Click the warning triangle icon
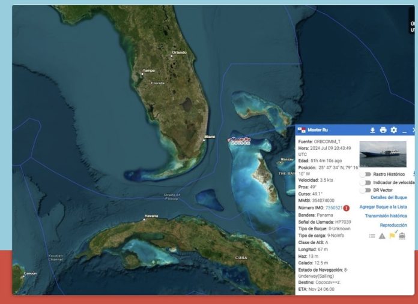The image size is (418, 304). click(381, 236)
